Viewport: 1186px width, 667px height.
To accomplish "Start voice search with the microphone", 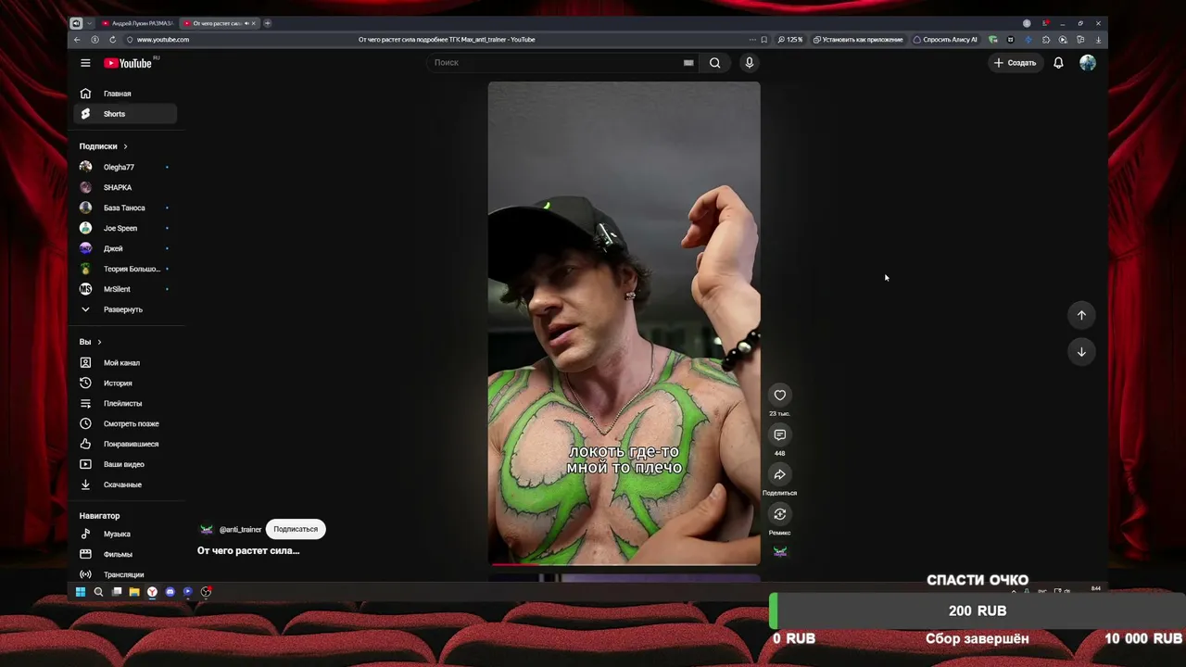I will [750, 63].
